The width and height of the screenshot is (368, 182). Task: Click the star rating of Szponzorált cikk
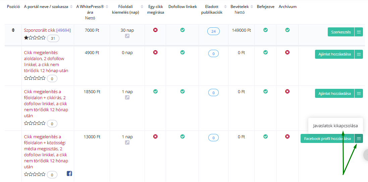pos(35,38)
